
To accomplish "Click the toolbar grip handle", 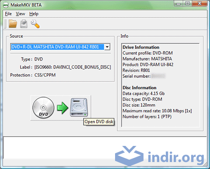I will 5,24.
